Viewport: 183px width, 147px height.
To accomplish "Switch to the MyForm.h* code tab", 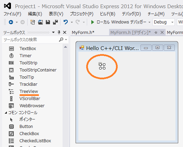I will (x=83, y=33).
